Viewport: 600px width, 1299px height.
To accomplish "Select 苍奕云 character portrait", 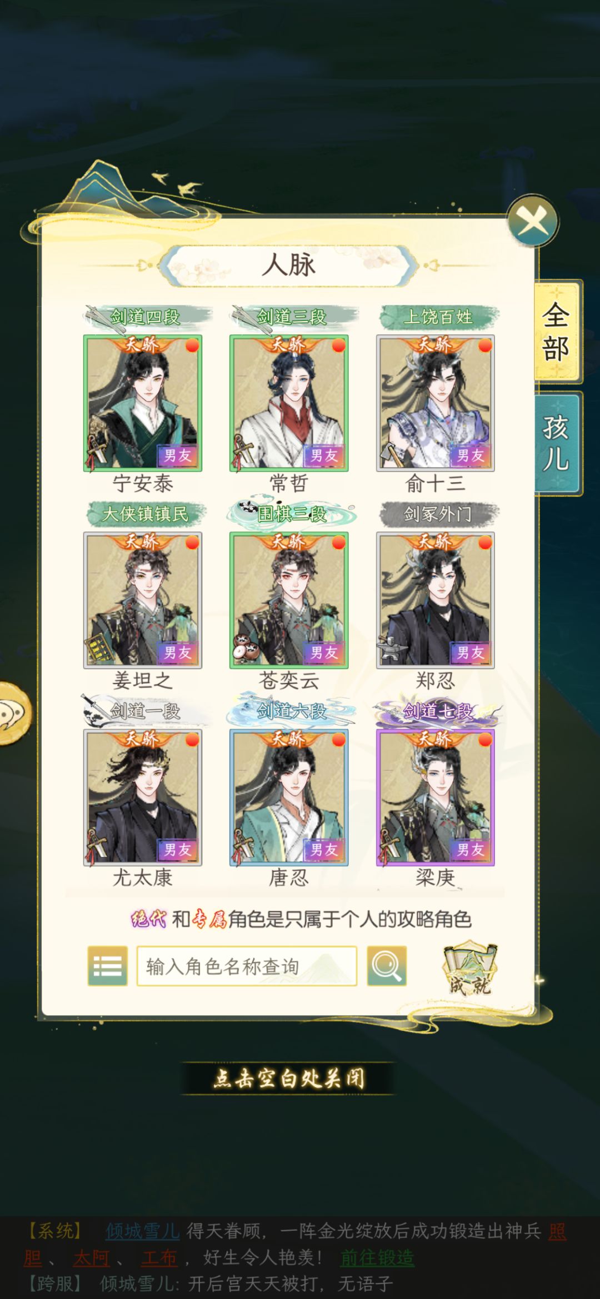I will tap(289, 600).
